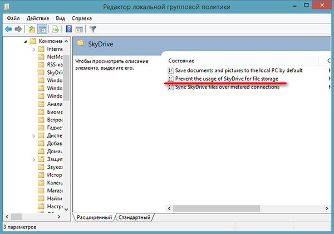
Task: Collapse the Компоненты tree node
Action: click(x=26, y=42)
